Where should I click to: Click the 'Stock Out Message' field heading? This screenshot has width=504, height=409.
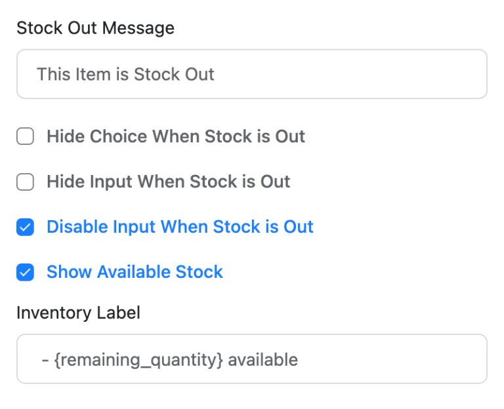(95, 28)
